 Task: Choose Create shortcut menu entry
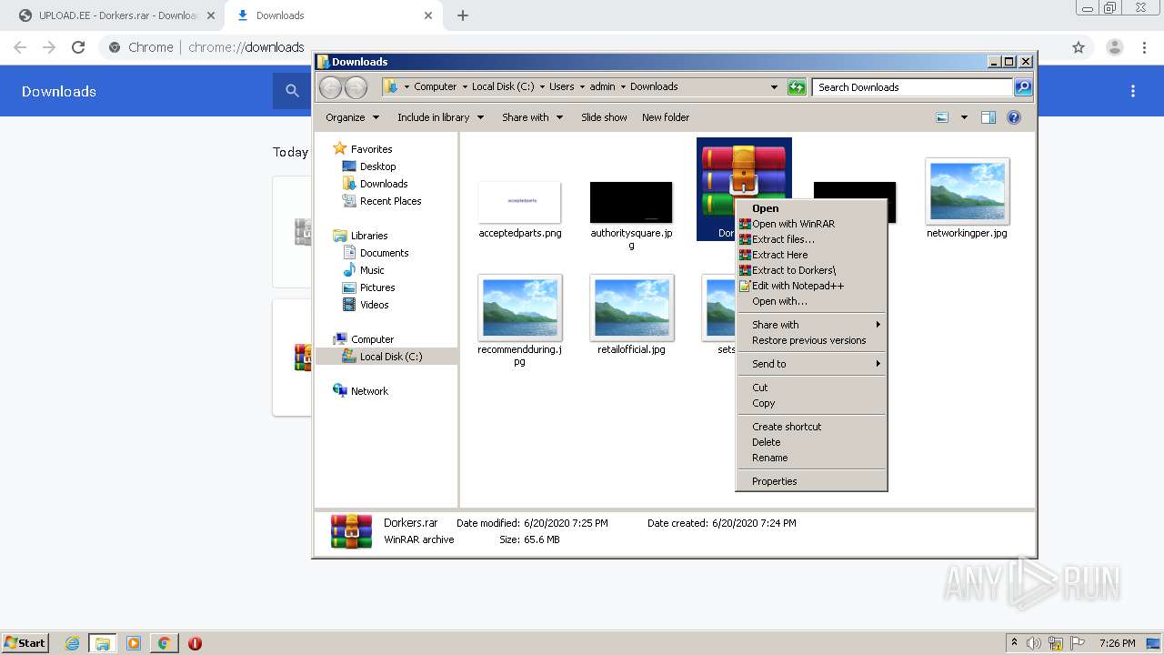click(x=787, y=427)
